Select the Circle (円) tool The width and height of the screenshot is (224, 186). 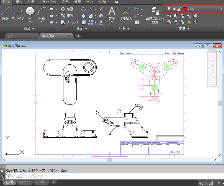tap(30, 11)
